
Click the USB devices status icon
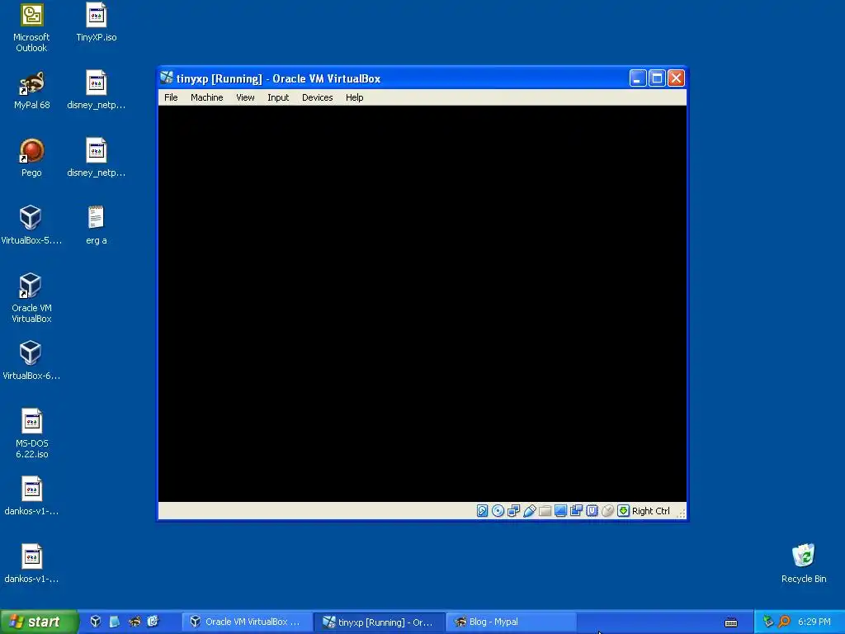[x=529, y=510]
